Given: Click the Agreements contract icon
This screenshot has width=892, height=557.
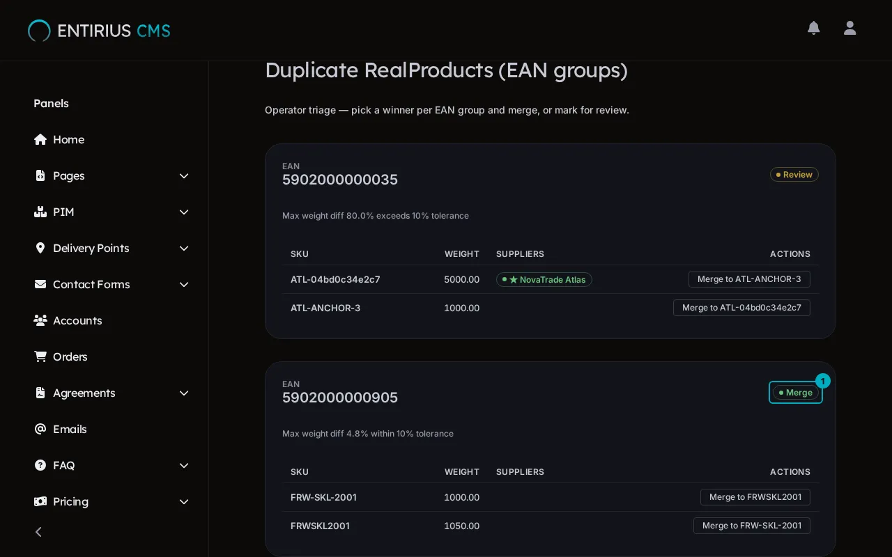Looking at the screenshot, I should [x=40, y=393].
